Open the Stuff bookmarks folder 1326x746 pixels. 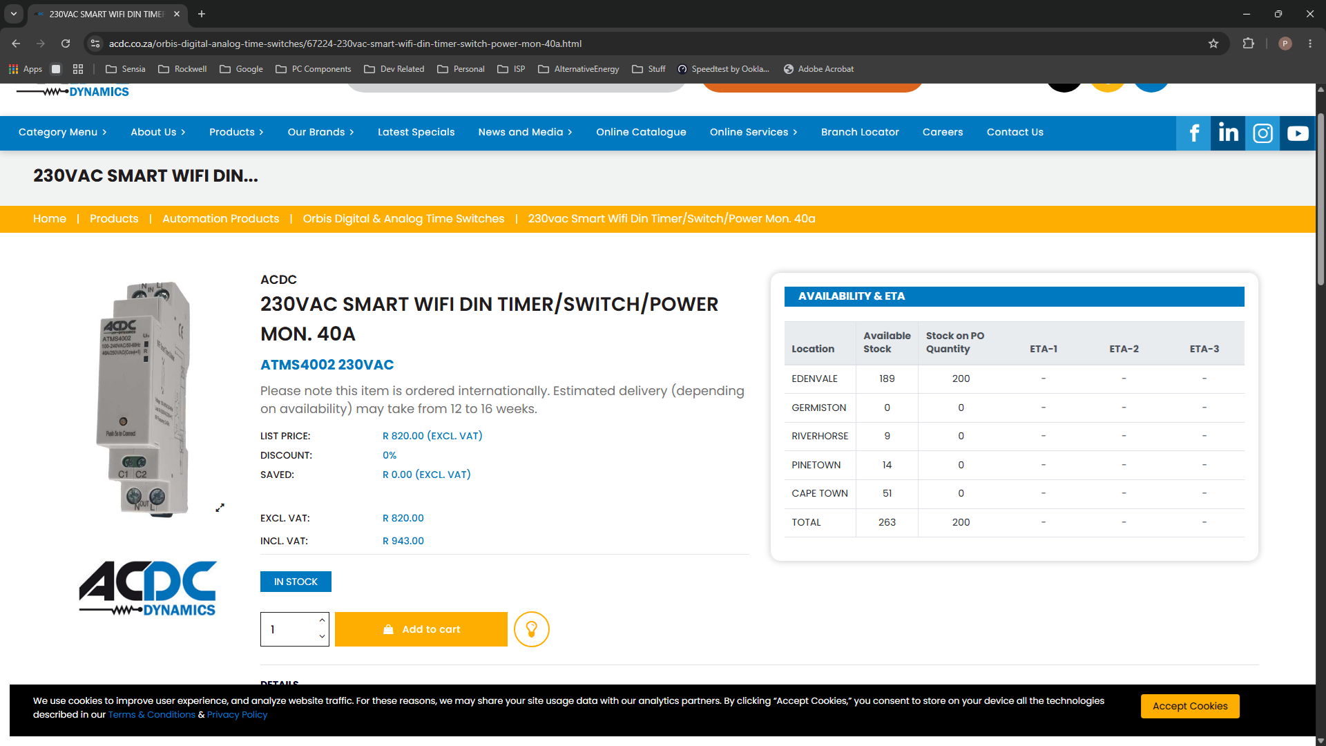tap(649, 69)
